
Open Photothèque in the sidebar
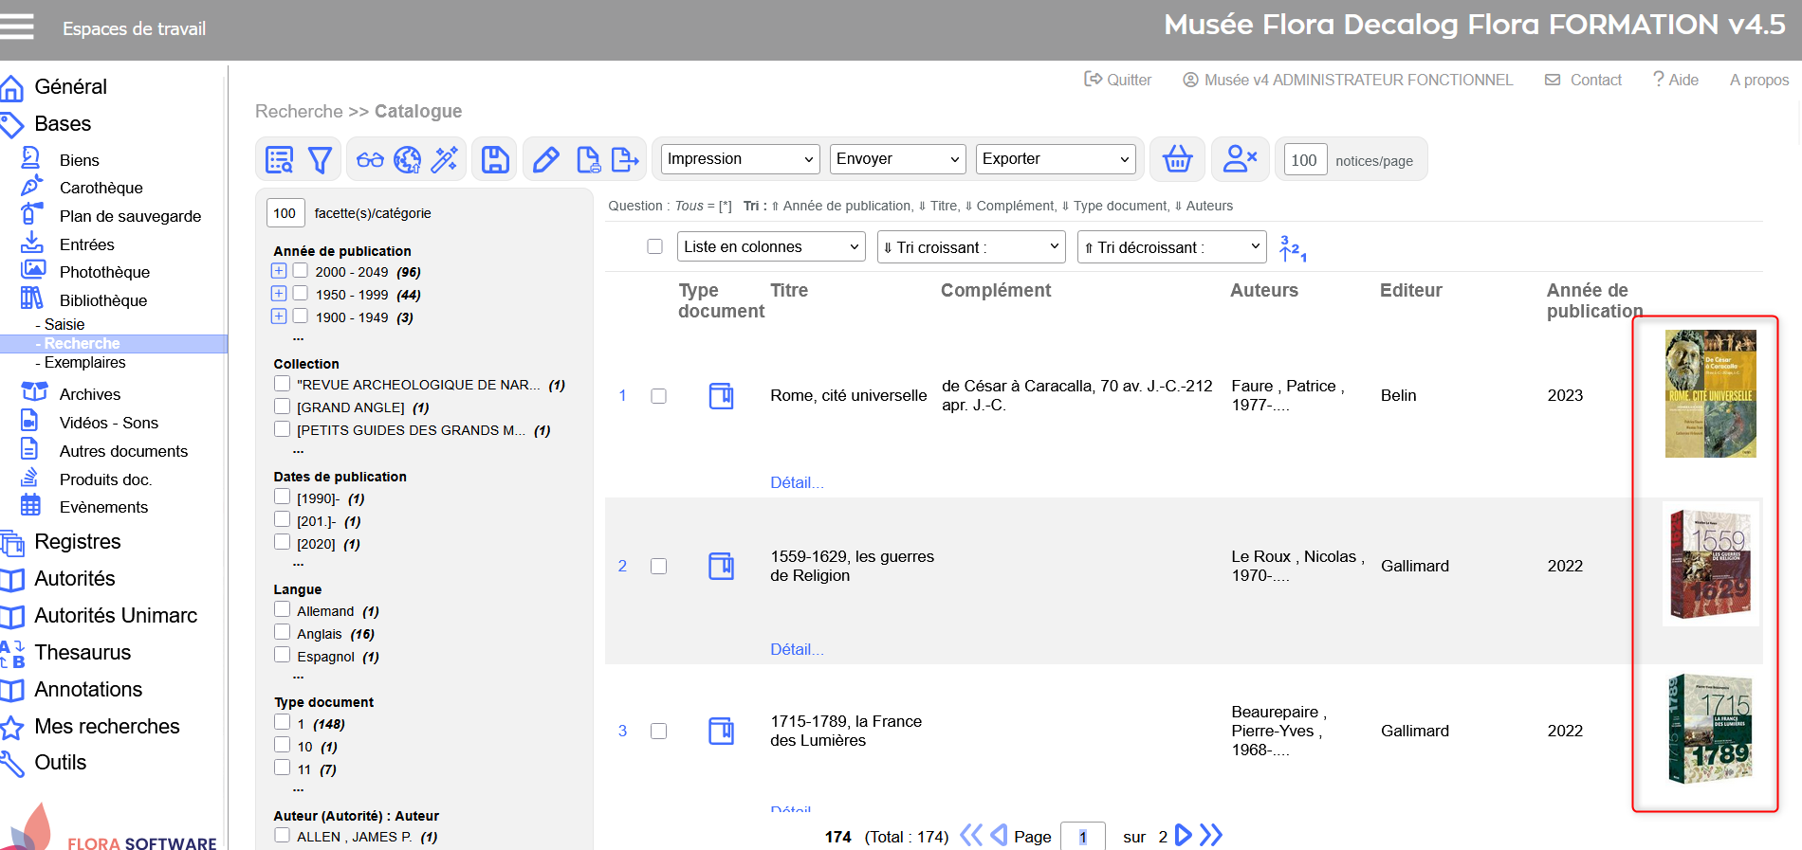(104, 272)
